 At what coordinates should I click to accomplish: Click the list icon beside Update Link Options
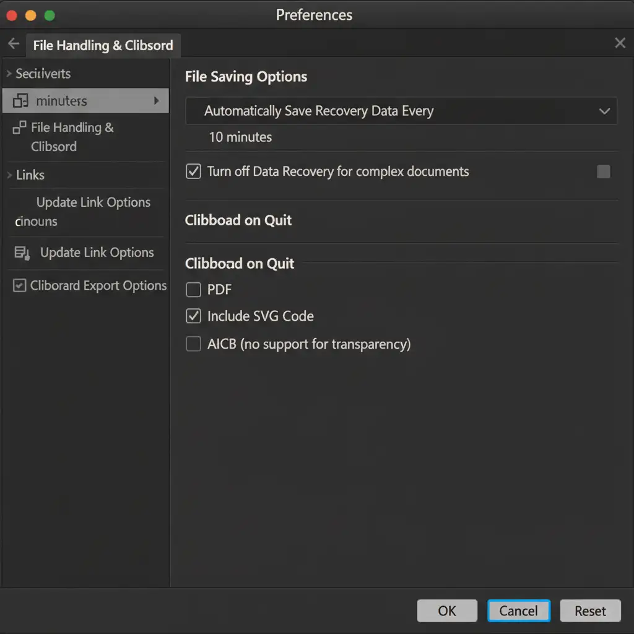coord(22,253)
